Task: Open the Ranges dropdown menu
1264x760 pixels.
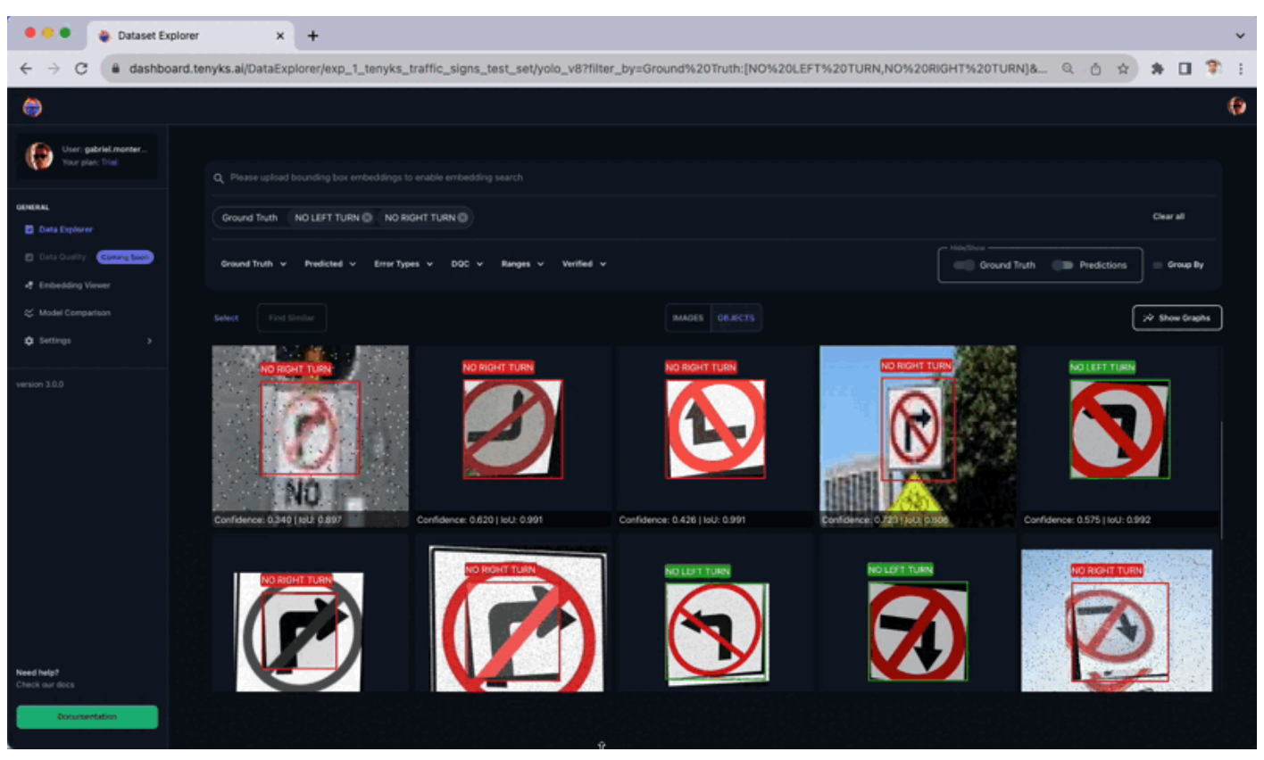Action: [522, 264]
